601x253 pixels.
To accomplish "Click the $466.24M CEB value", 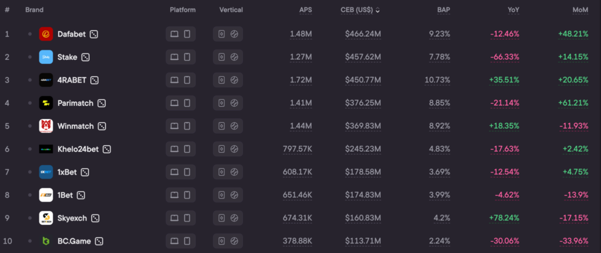I will (x=363, y=34).
